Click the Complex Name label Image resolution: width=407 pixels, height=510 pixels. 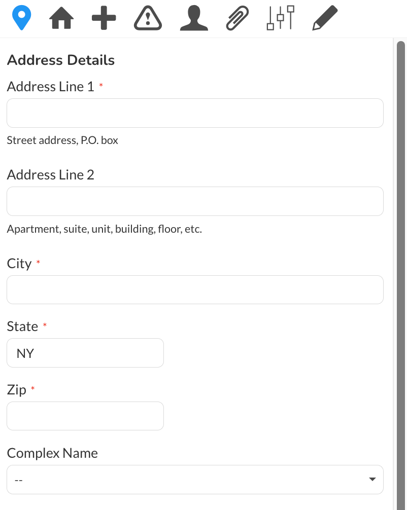[52, 453]
